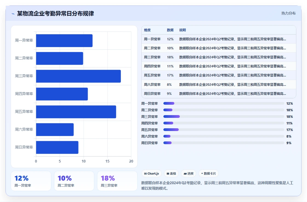Click the 进度 tag chip
Screen dimensions: 307x202
coord(189,173)
